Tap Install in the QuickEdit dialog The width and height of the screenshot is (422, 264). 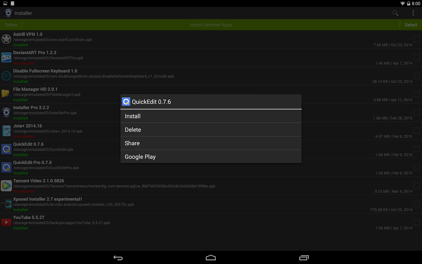pyautogui.click(x=211, y=116)
